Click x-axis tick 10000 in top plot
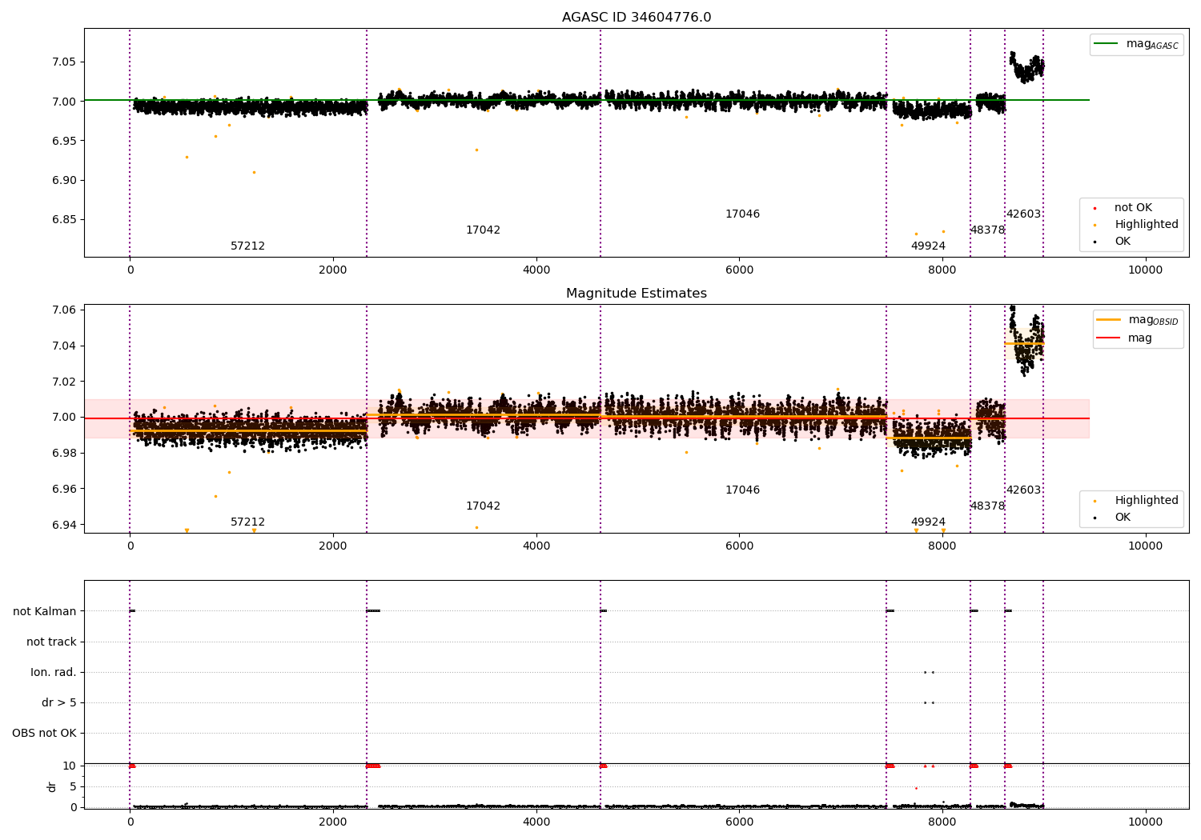This screenshot has width=1201, height=840. pos(1145,270)
